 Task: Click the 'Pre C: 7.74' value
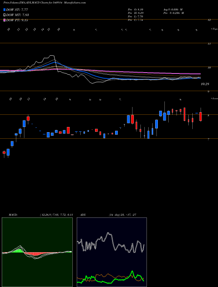(x=136, y=20)
